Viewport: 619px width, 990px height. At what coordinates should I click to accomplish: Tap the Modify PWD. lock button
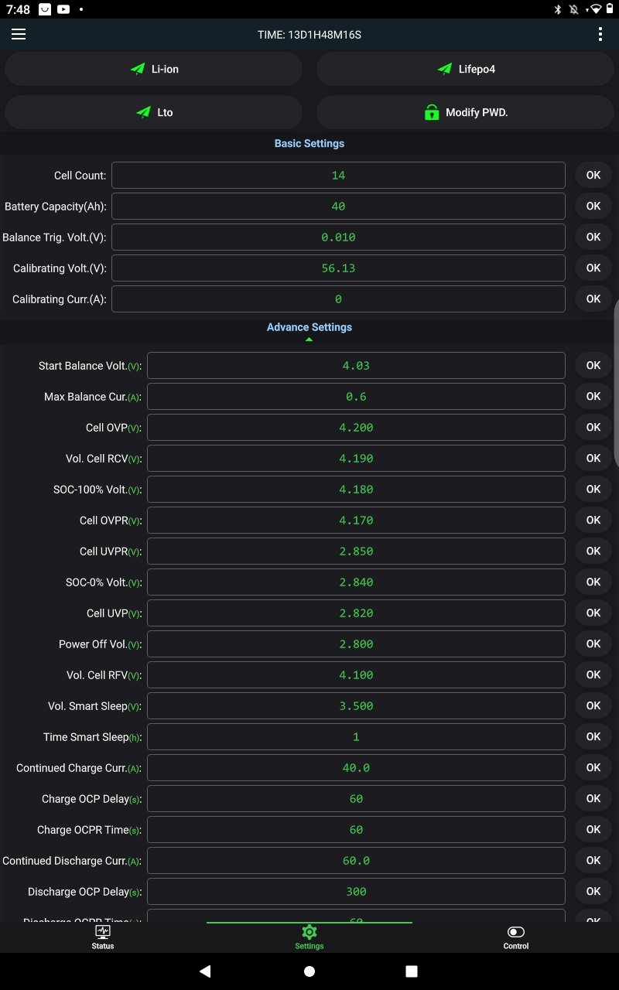pyautogui.click(x=466, y=113)
